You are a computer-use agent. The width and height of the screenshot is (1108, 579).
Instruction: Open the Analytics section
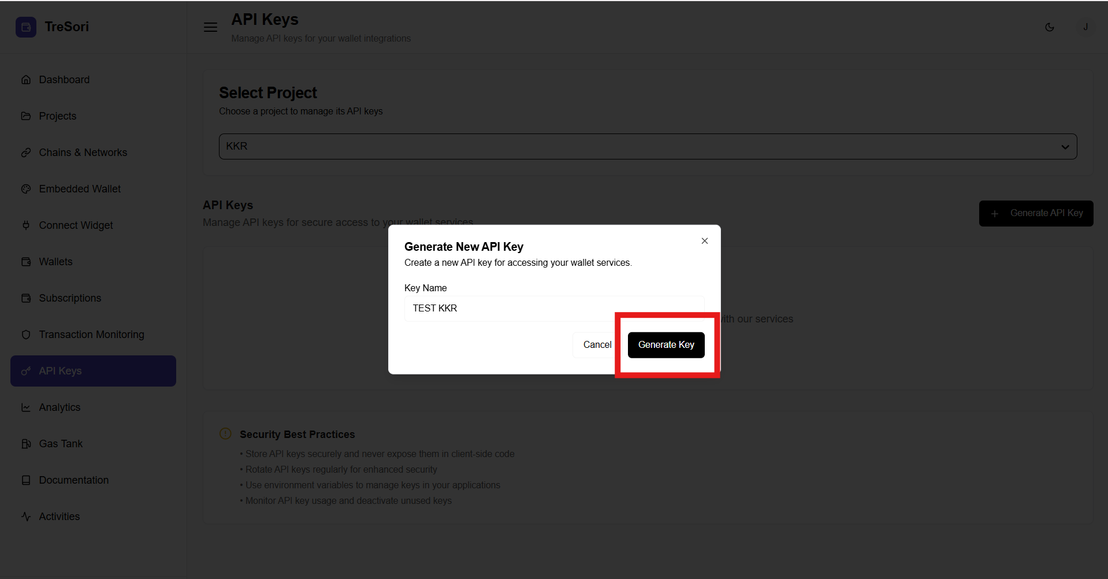60,407
